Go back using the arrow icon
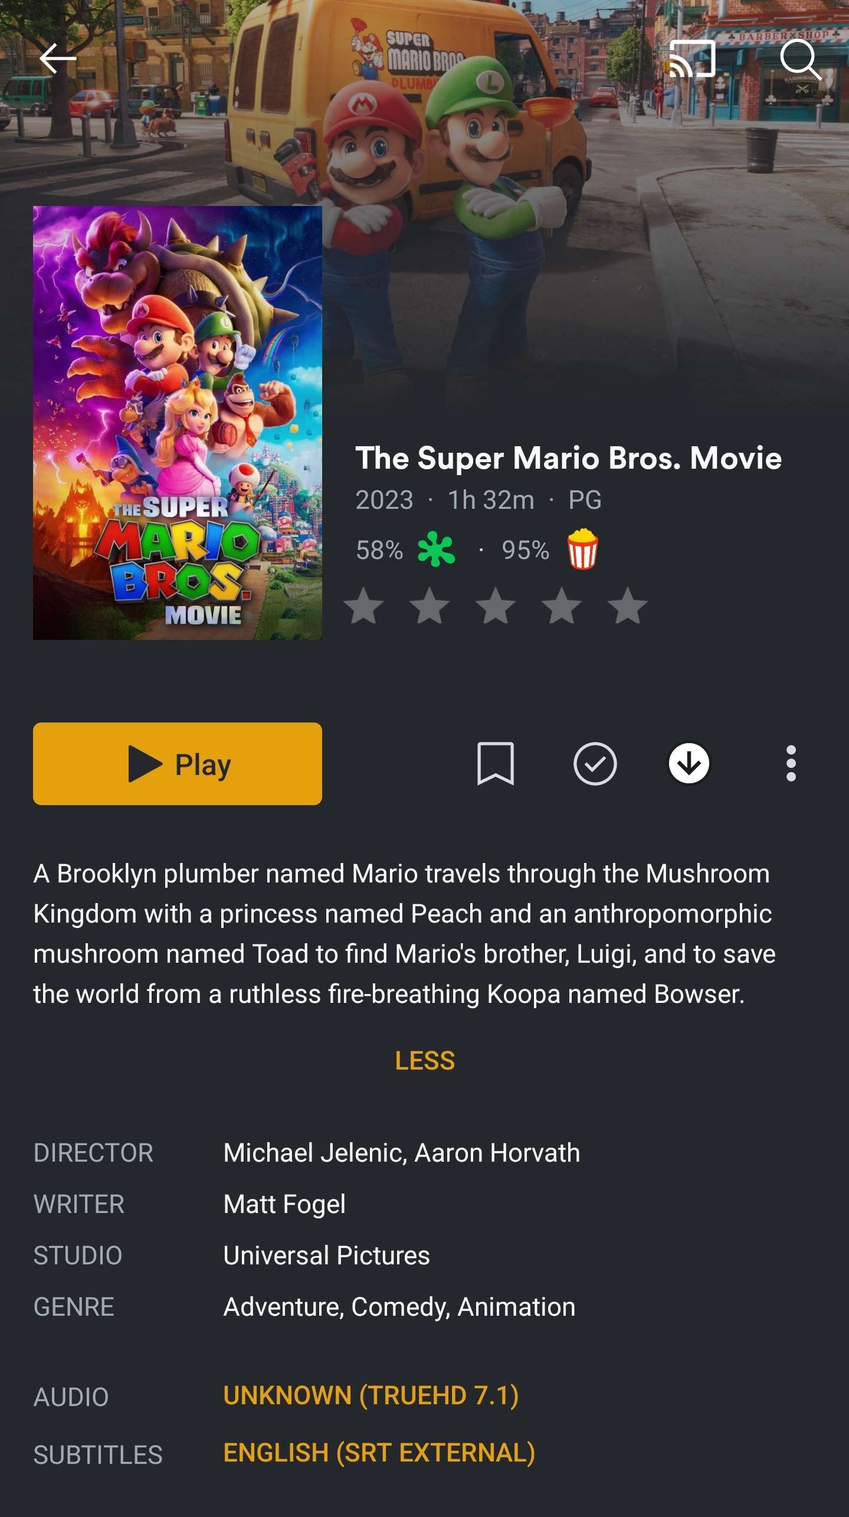The image size is (849, 1517). pos(57,58)
